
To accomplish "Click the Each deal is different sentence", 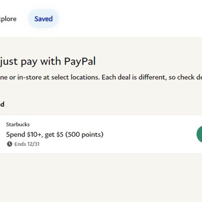I will point(152,77).
